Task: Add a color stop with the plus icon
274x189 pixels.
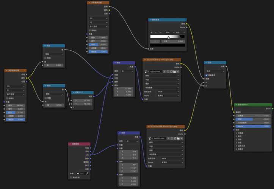Action: [152, 33]
